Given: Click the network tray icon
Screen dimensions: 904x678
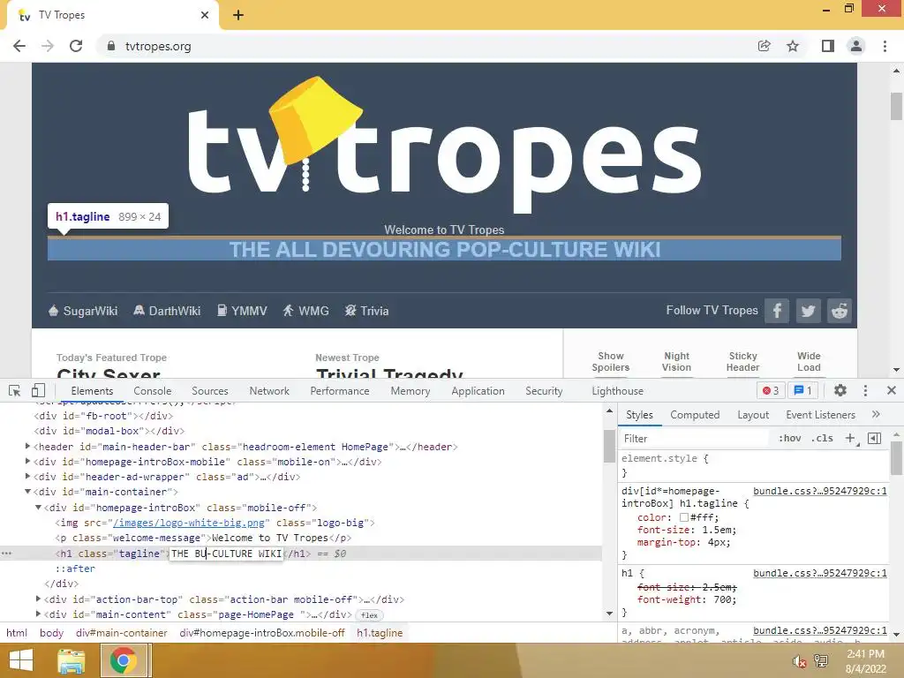Looking at the screenshot, I should 821,661.
